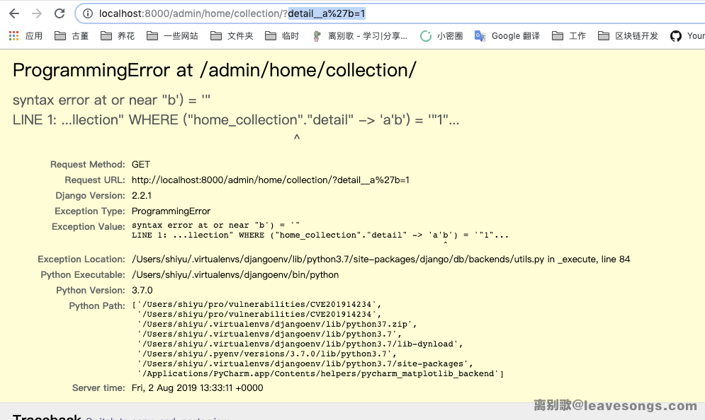Open the 小密圈 bookmark
Viewport: 705px width, 420px height.
pyautogui.click(x=441, y=35)
